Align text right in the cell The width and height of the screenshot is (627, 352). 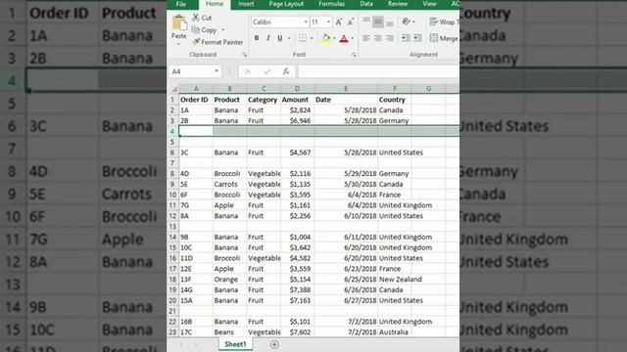pos(390,38)
